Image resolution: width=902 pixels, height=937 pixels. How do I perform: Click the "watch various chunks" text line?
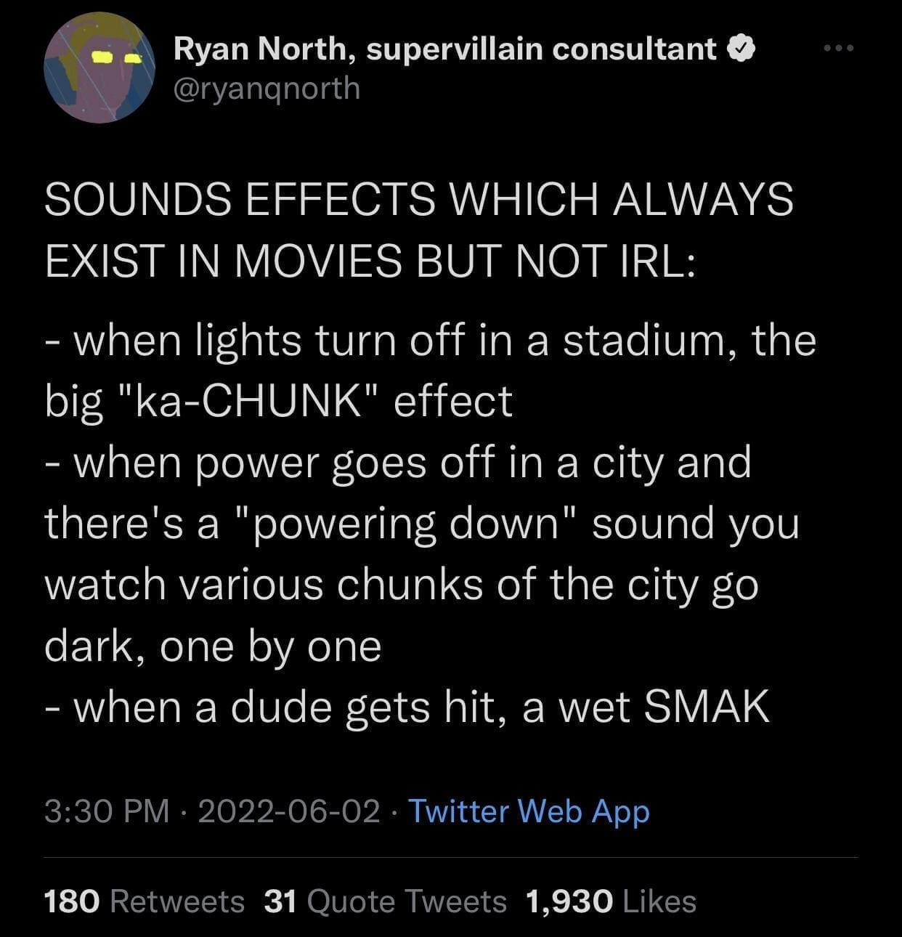pyautogui.click(x=263, y=585)
